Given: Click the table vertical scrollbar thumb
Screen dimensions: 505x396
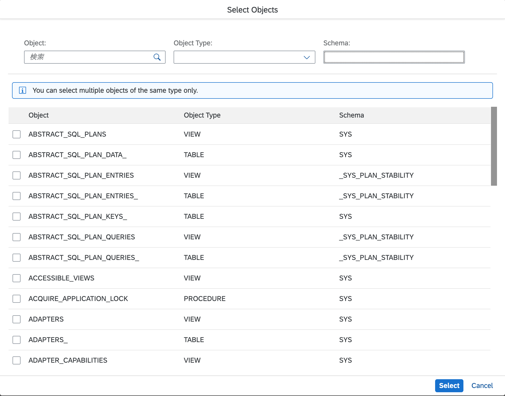Looking at the screenshot, I should [493, 146].
